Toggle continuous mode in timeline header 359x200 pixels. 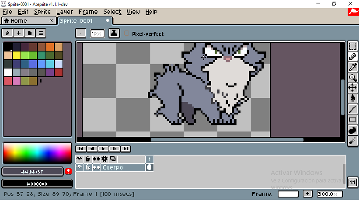(96, 159)
